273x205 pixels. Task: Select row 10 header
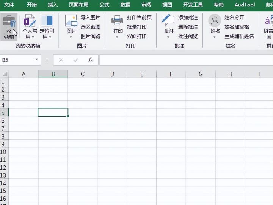[x=4, y=152]
